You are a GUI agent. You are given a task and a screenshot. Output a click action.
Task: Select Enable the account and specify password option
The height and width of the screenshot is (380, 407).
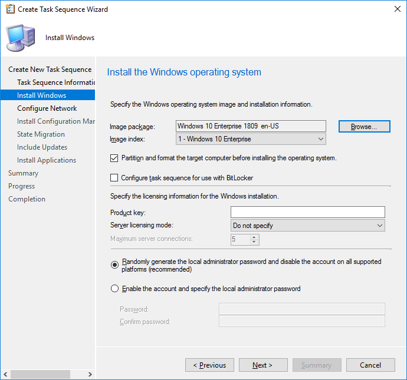pos(115,289)
